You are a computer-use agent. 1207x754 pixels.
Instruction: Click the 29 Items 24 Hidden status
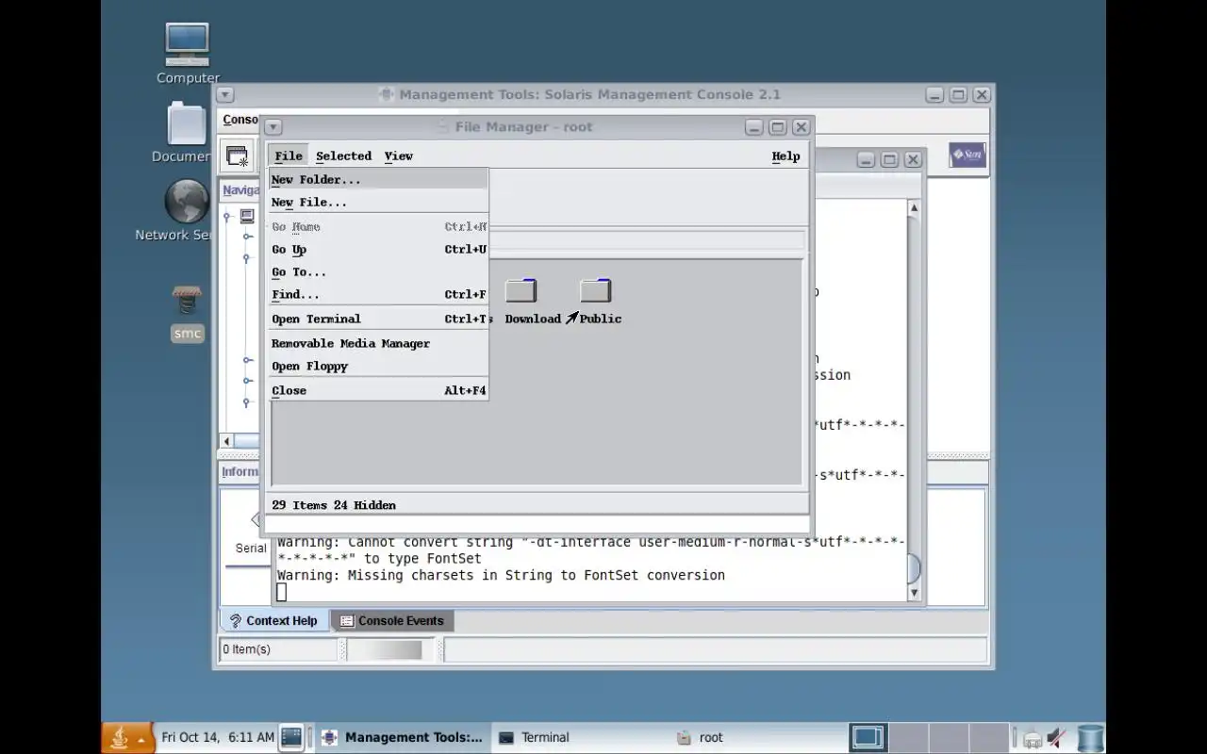click(334, 505)
